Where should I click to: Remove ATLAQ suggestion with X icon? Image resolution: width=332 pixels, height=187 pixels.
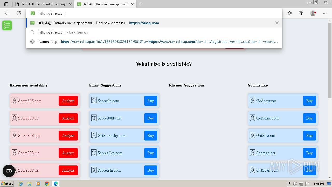coord(277,23)
